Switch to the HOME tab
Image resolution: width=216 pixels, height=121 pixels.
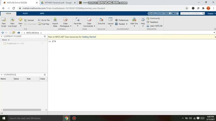point(8,13)
